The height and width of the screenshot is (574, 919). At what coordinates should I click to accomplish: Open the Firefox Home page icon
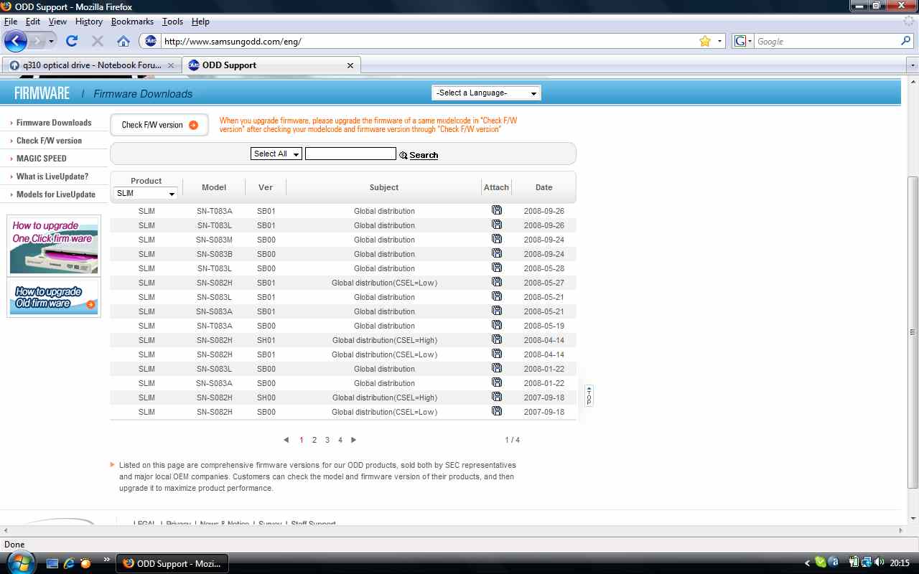click(x=123, y=41)
